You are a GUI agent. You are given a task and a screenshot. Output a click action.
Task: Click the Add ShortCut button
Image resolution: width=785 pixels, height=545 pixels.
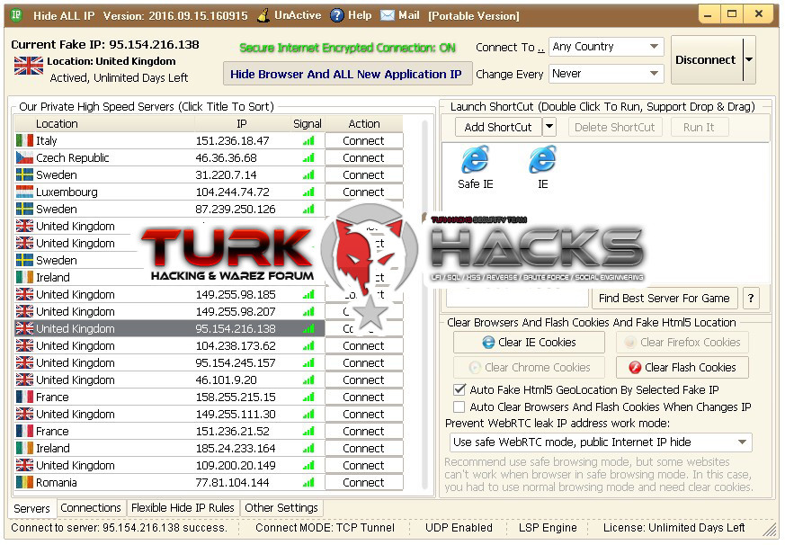[498, 127]
